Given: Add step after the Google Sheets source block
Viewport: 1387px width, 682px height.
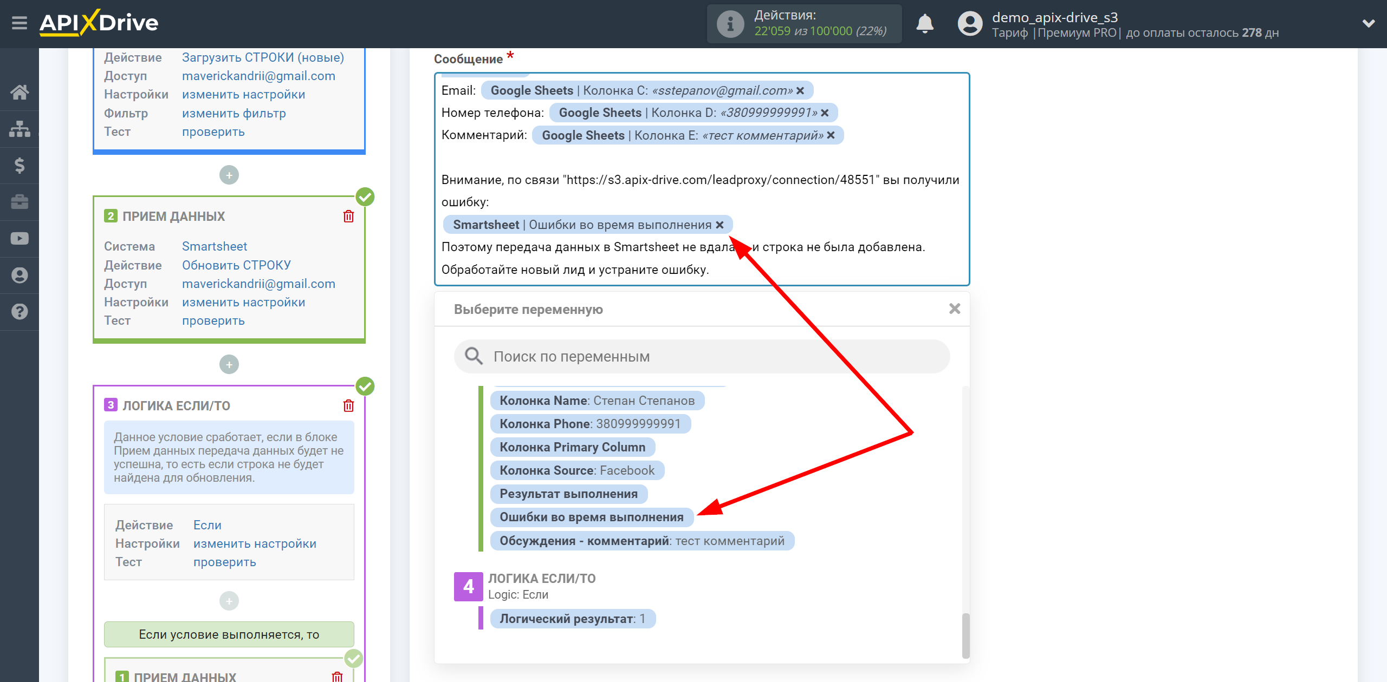Looking at the screenshot, I should [229, 175].
